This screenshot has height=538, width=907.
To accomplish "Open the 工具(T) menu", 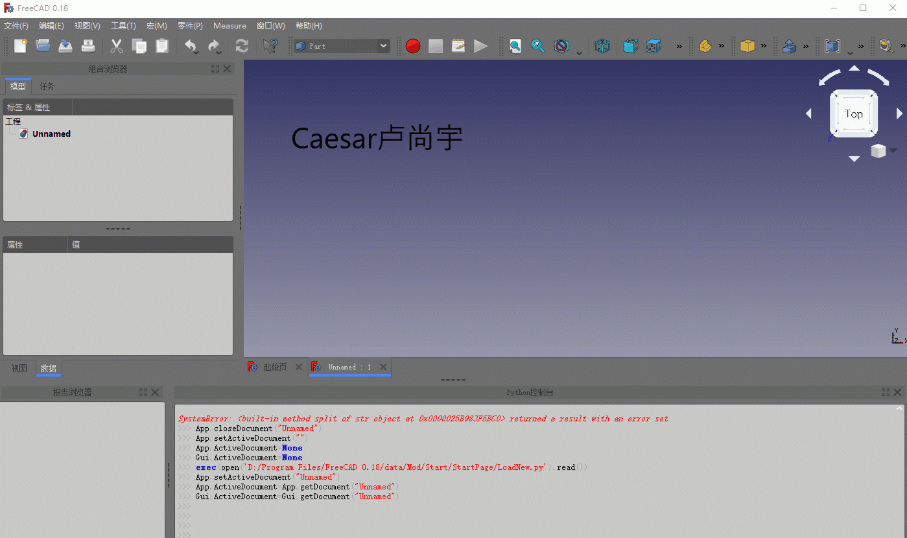I will (x=123, y=26).
